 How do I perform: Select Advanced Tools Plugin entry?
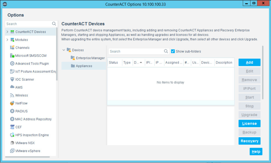[x=32, y=64]
